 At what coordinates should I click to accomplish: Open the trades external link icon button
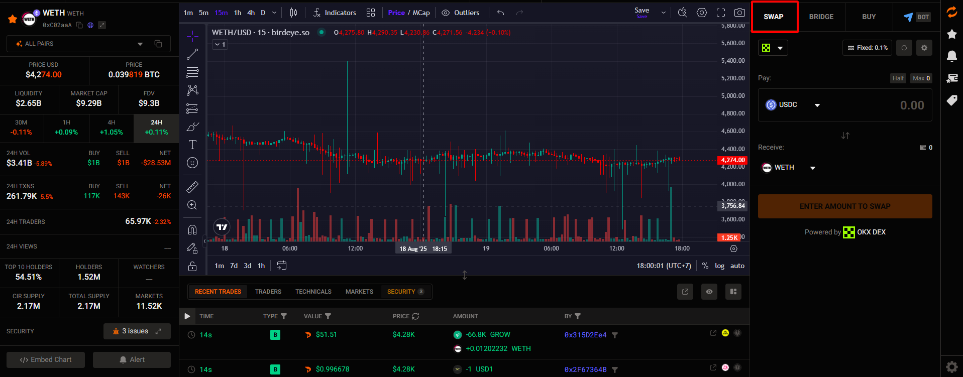tap(685, 292)
